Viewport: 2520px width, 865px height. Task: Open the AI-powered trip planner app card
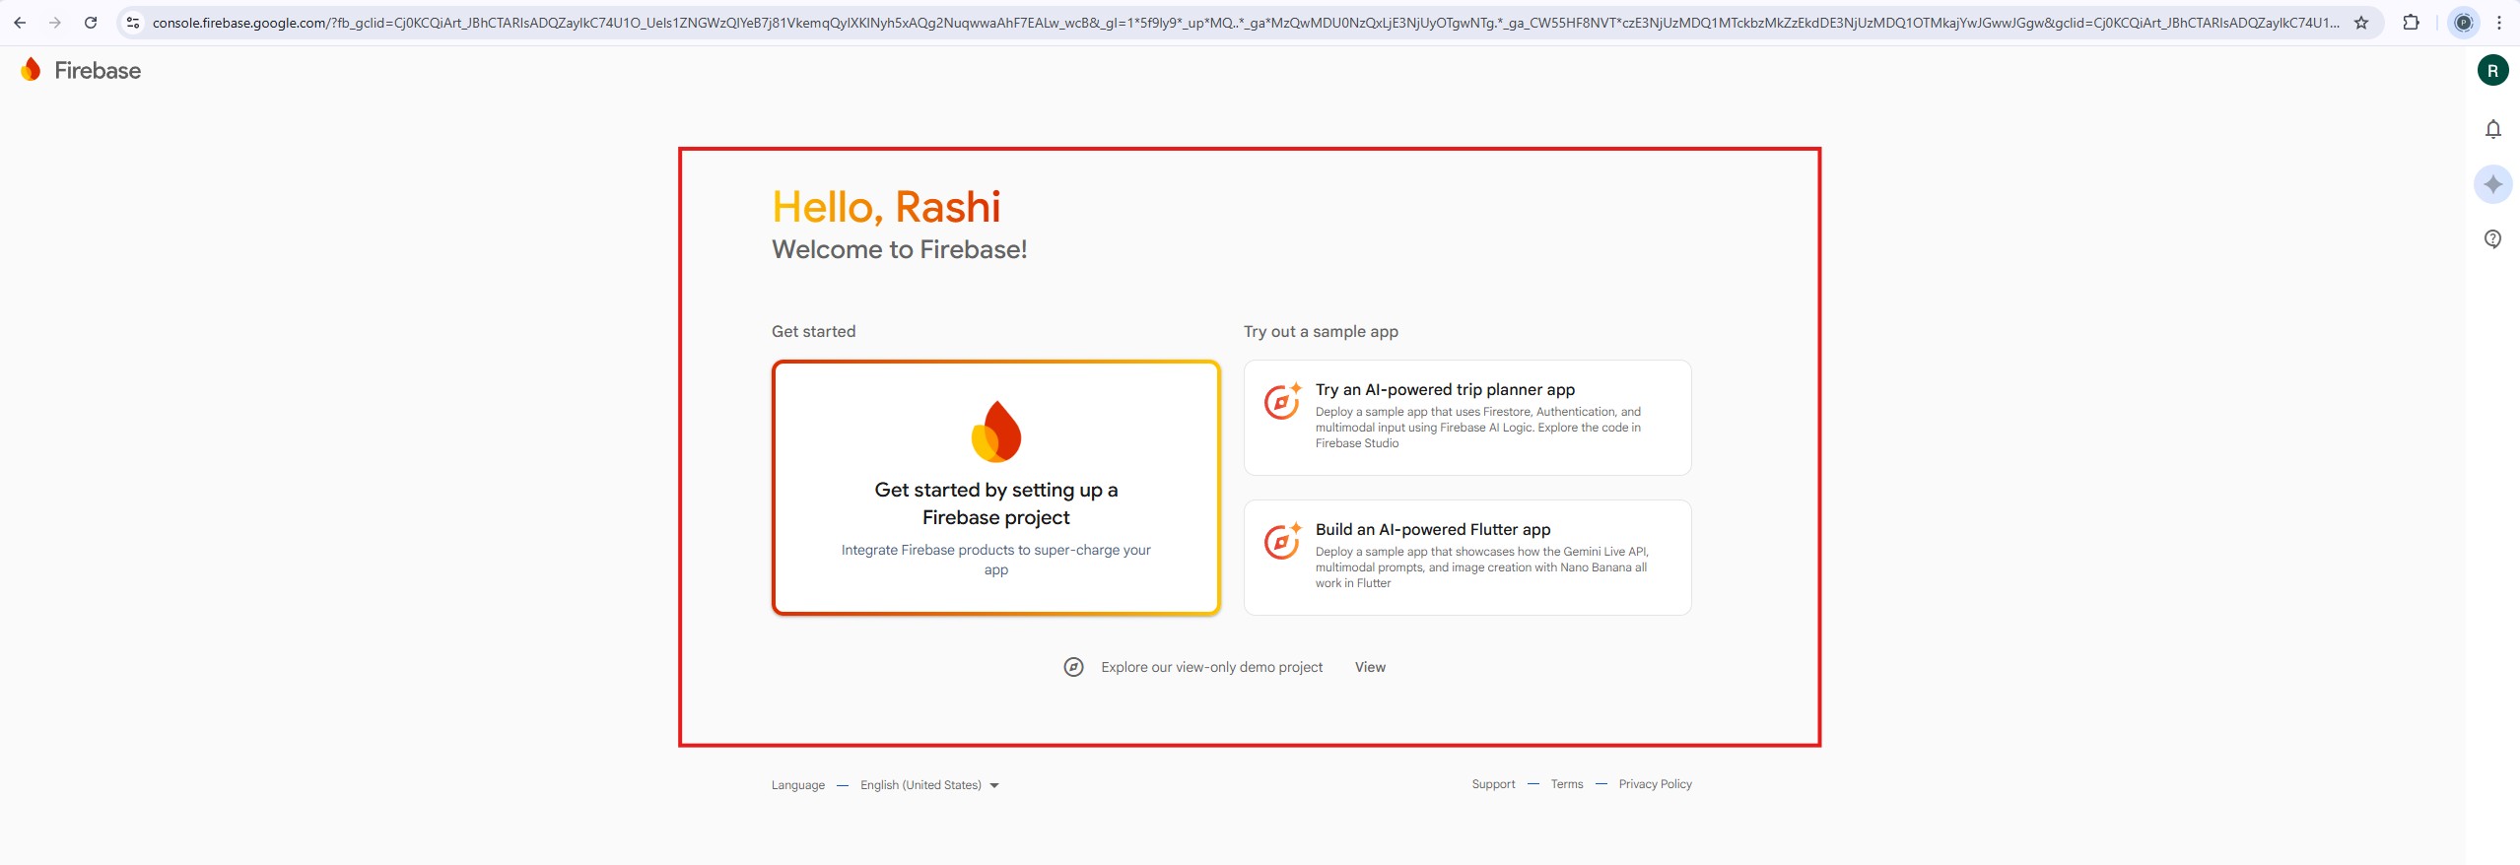pos(1466,417)
